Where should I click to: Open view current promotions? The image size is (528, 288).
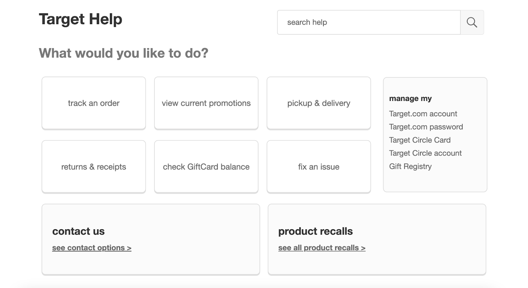point(206,103)
